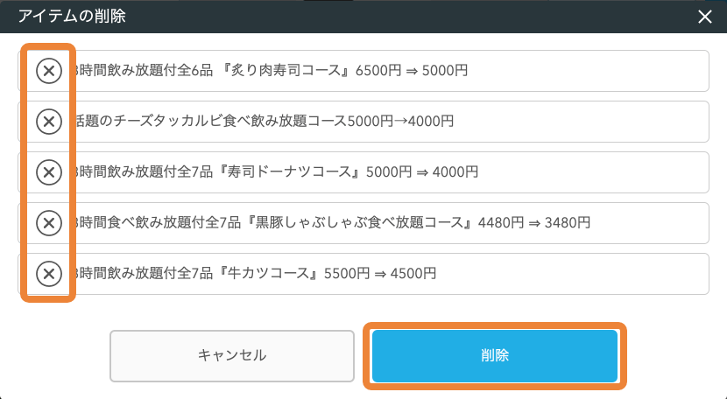Click the アイテムの削除 dialog title
Screen dimensions: 727x399
(72, 17)
